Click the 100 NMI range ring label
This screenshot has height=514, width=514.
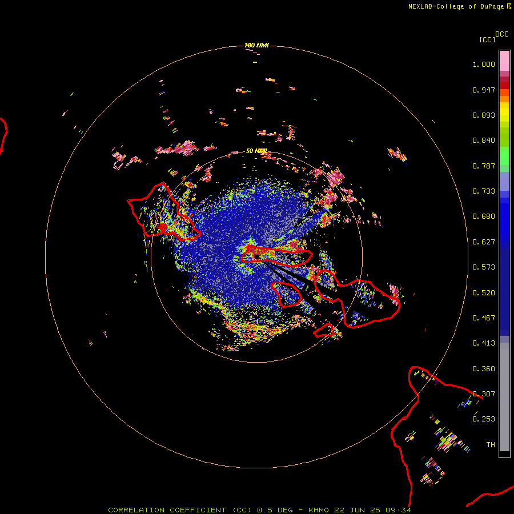pos(256,45)
